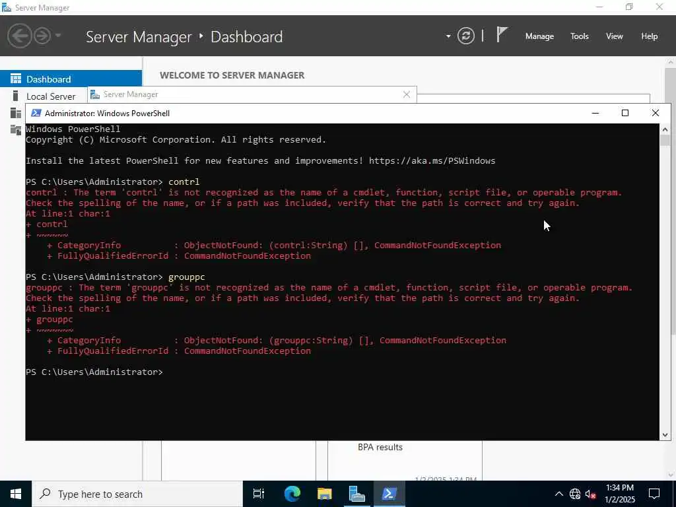Open the notifications flag
The height and width of the screenshot is (507, 676).
pos(502,34)
